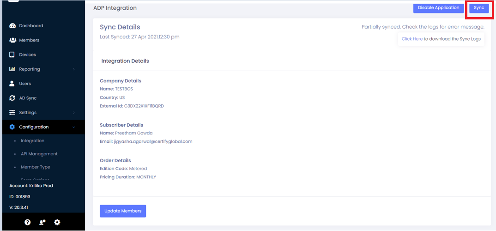The width and height of the screenshot is (496, 231).
Task: Click the Pricing Duration: MONTHLY line
Action: click(128, 177)
